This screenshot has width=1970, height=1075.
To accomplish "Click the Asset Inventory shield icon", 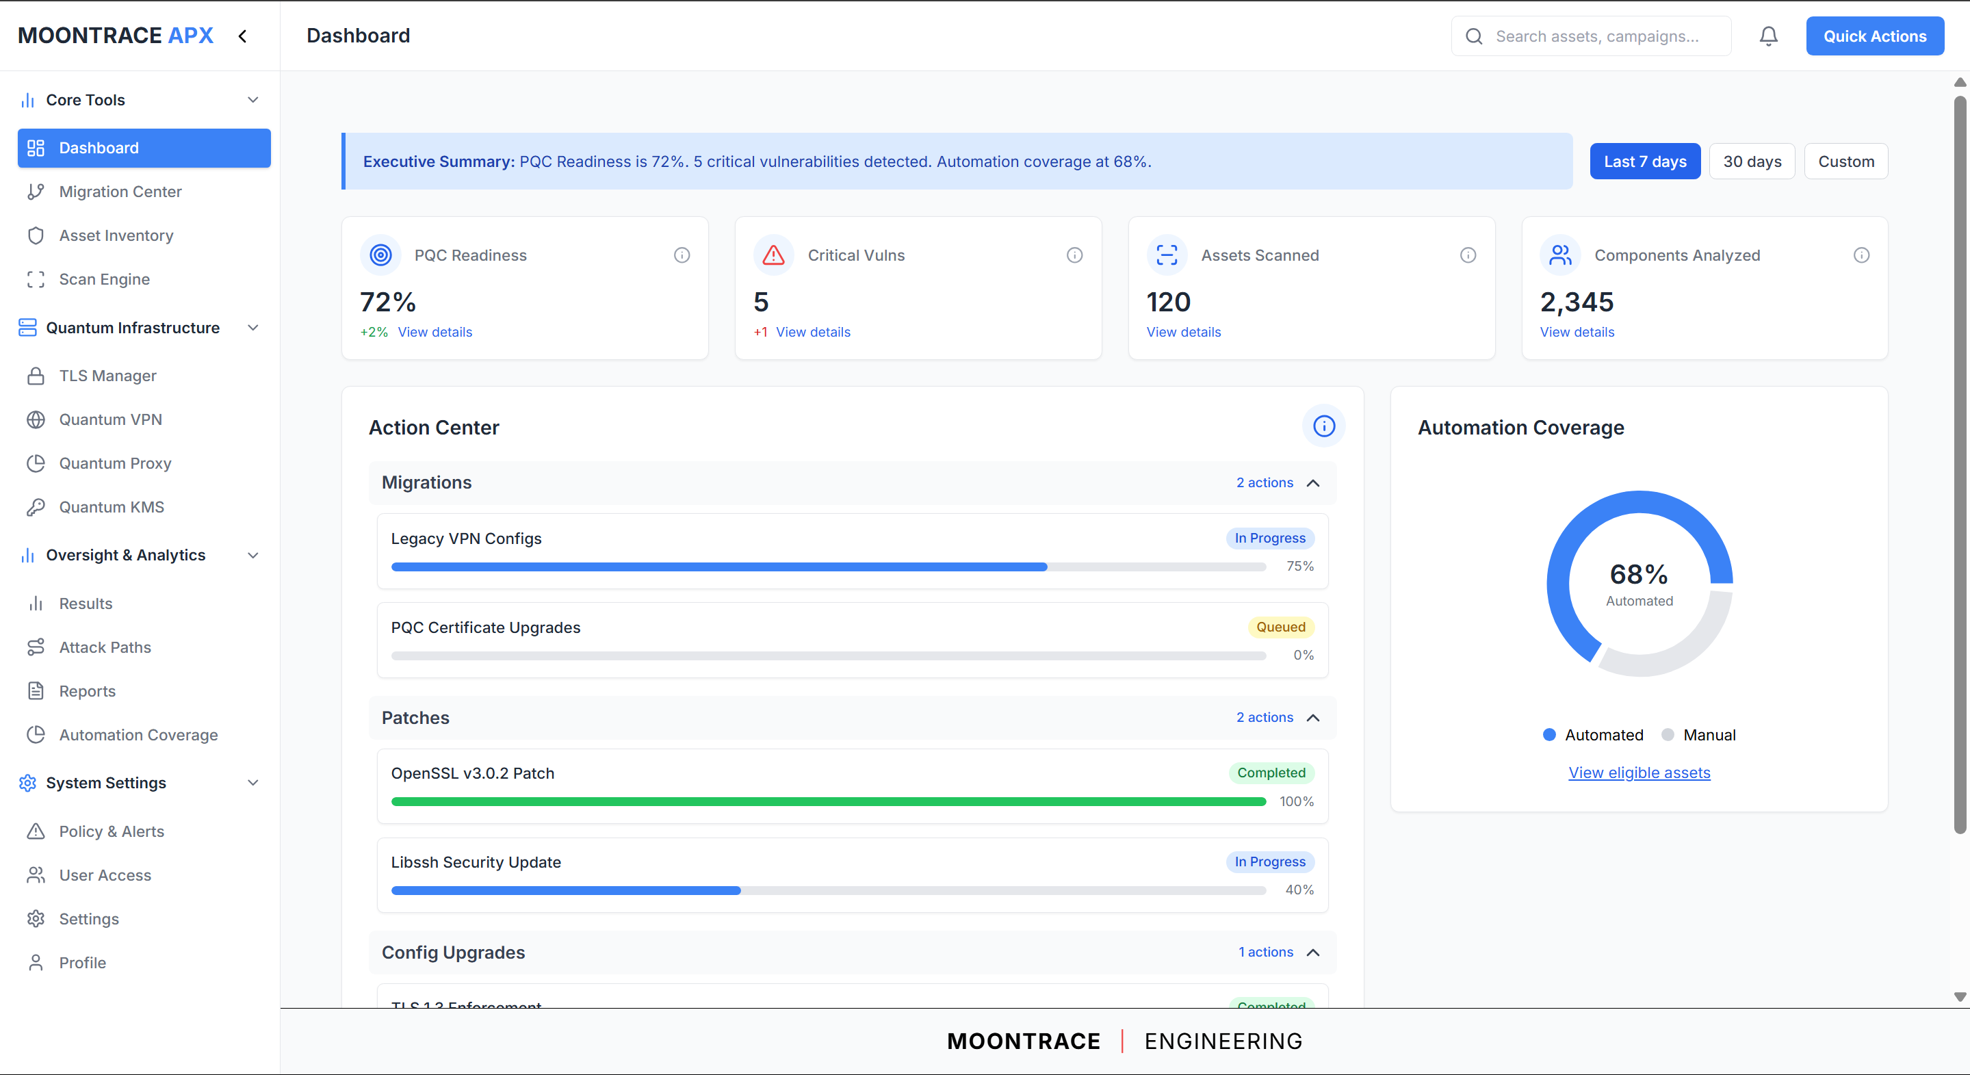I will click(36, 235).
